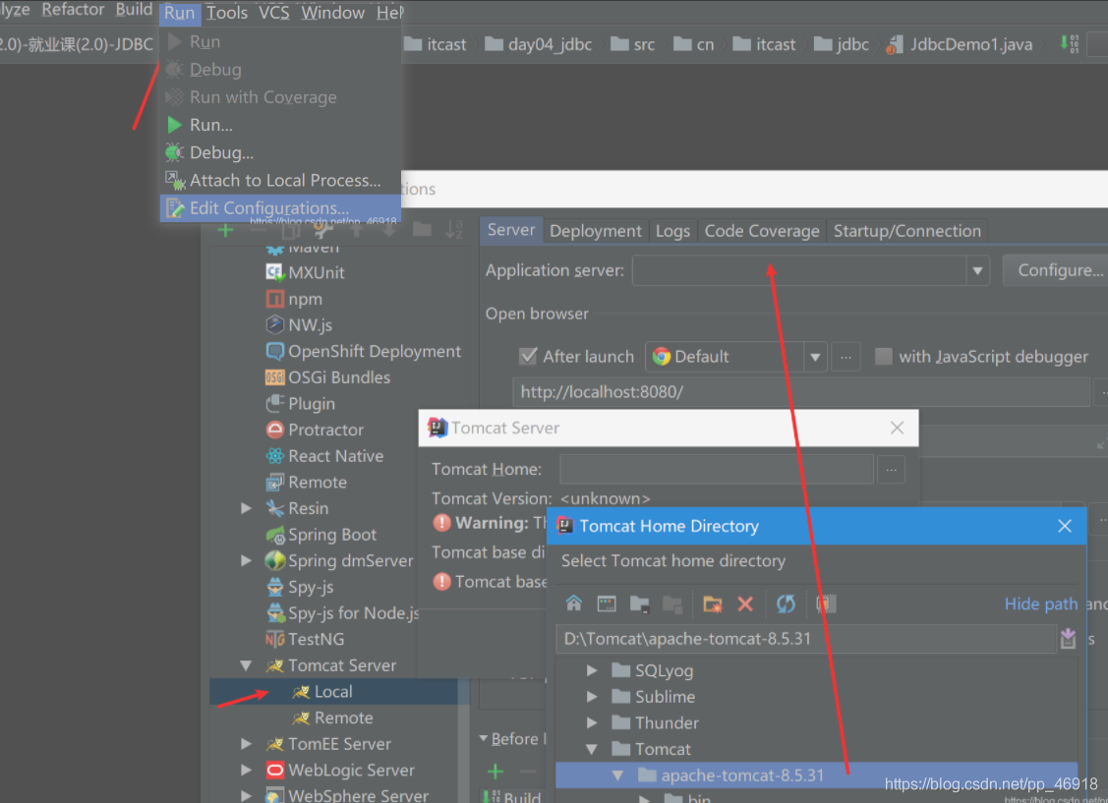Click the show hidden files icon

[x=826, y=603]
